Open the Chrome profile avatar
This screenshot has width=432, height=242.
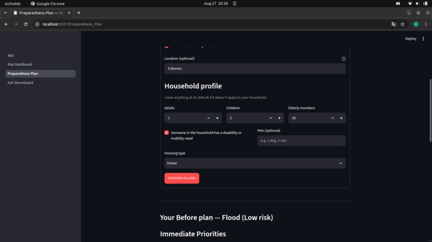coord(416,24)
